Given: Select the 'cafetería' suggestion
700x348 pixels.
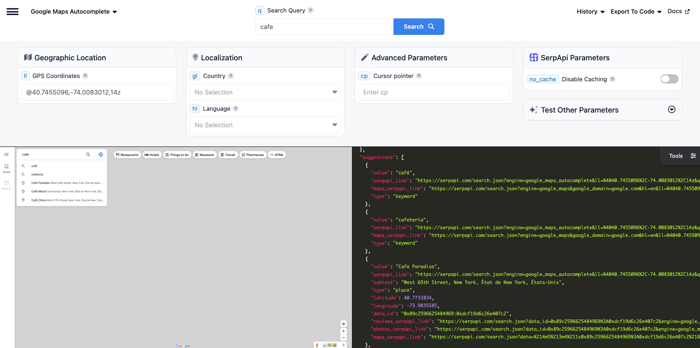Looking at the screenshot, I should tap(62, 174).
